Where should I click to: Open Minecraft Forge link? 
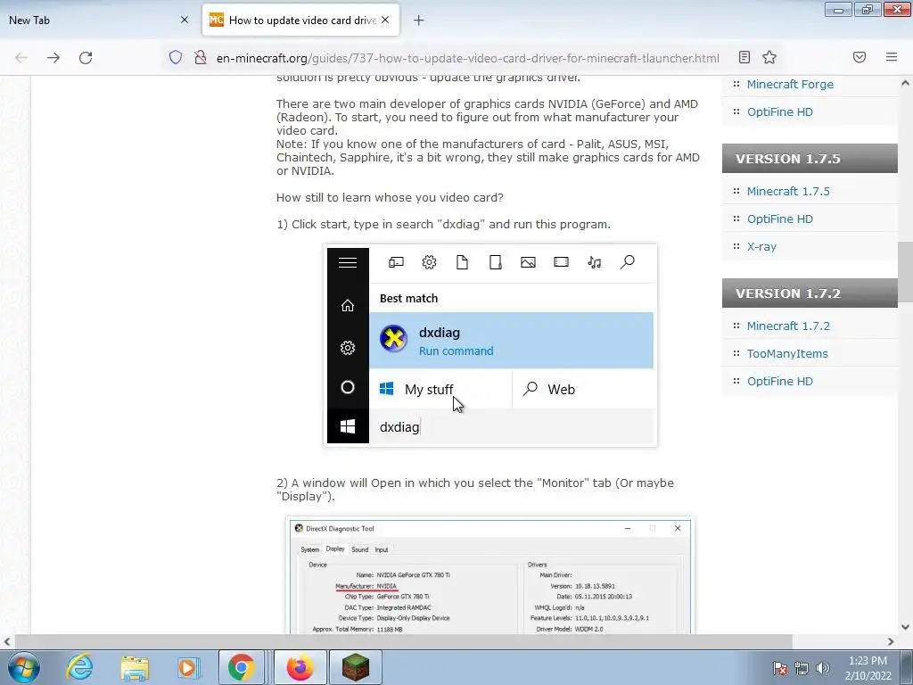(790, 85)
